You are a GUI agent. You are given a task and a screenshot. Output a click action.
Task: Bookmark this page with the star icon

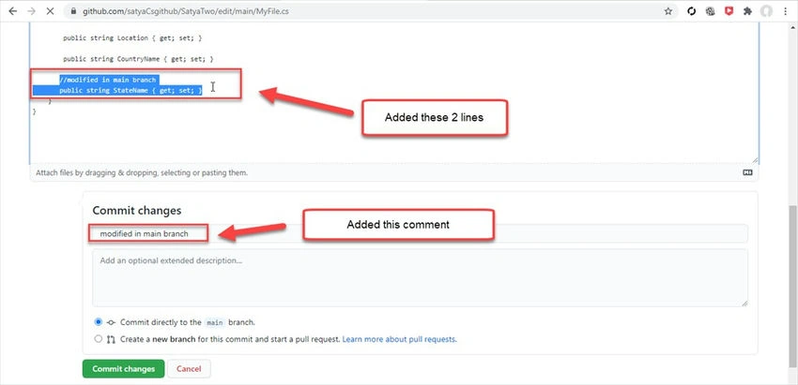[668, 11]
